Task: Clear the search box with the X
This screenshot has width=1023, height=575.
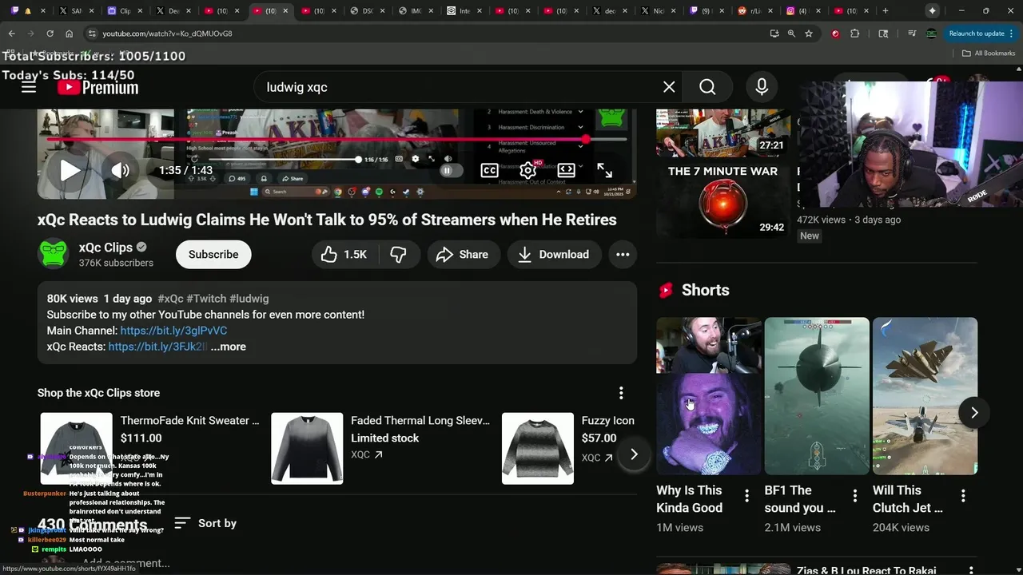Action: pyautogui.click(x=669, y=87)
